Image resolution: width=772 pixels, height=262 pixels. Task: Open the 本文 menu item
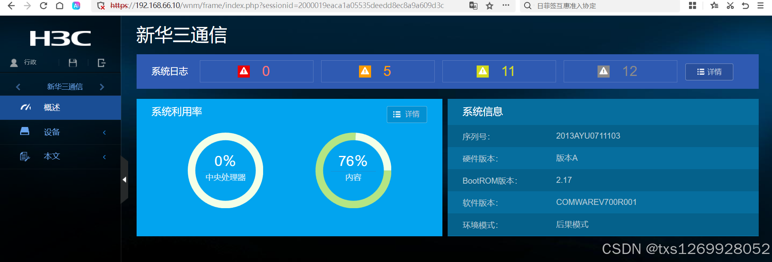point(60,157)
